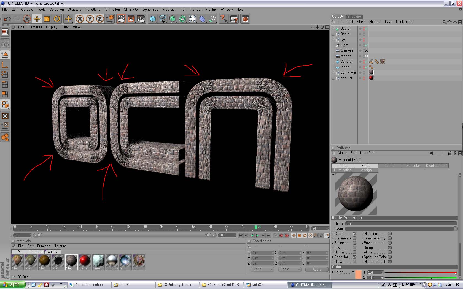Click the orange Color swatch
This screenshot has width=463, height=289.
pyautogui.click(x=358, y=275)
